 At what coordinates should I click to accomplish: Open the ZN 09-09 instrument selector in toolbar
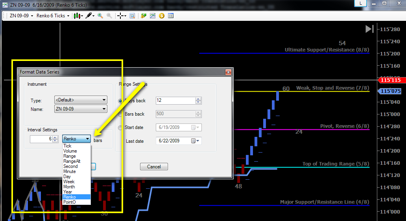(22, 16)
